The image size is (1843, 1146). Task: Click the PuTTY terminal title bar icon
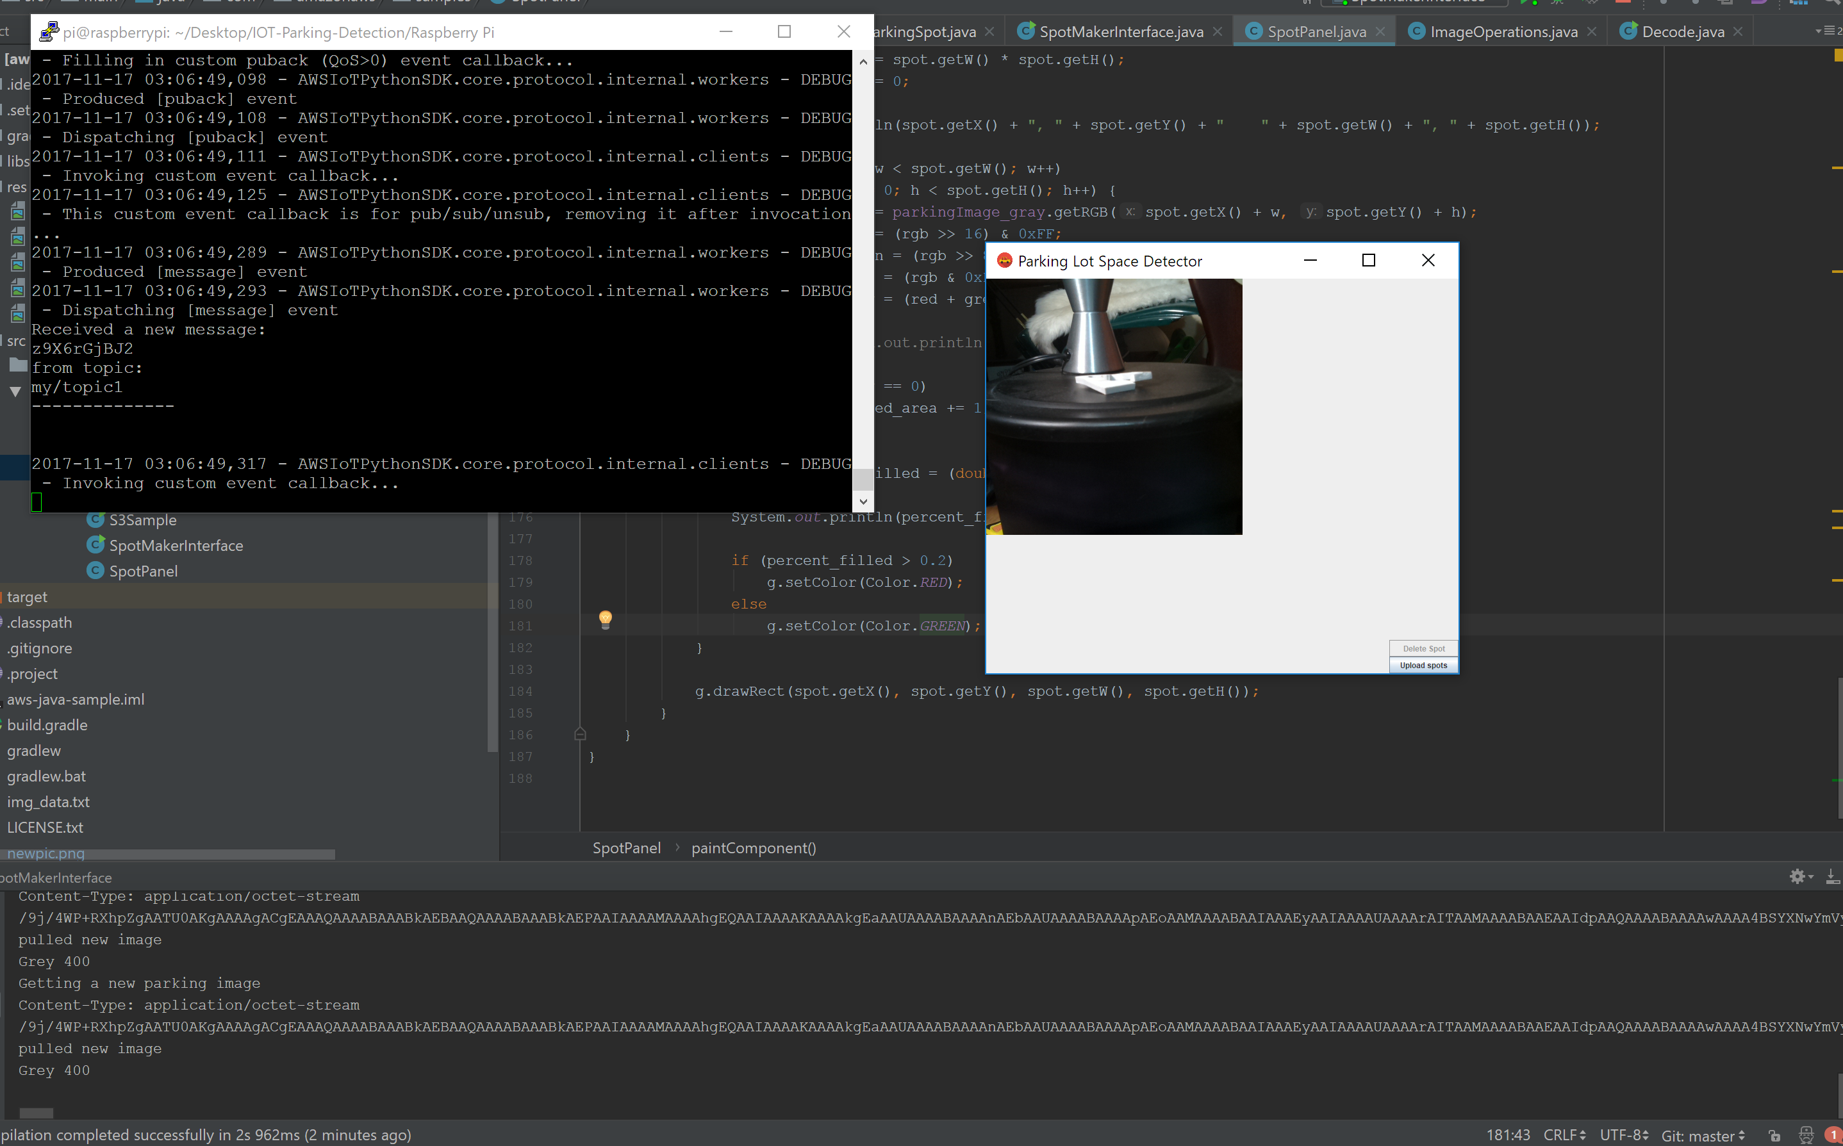[x=49, y=32]
